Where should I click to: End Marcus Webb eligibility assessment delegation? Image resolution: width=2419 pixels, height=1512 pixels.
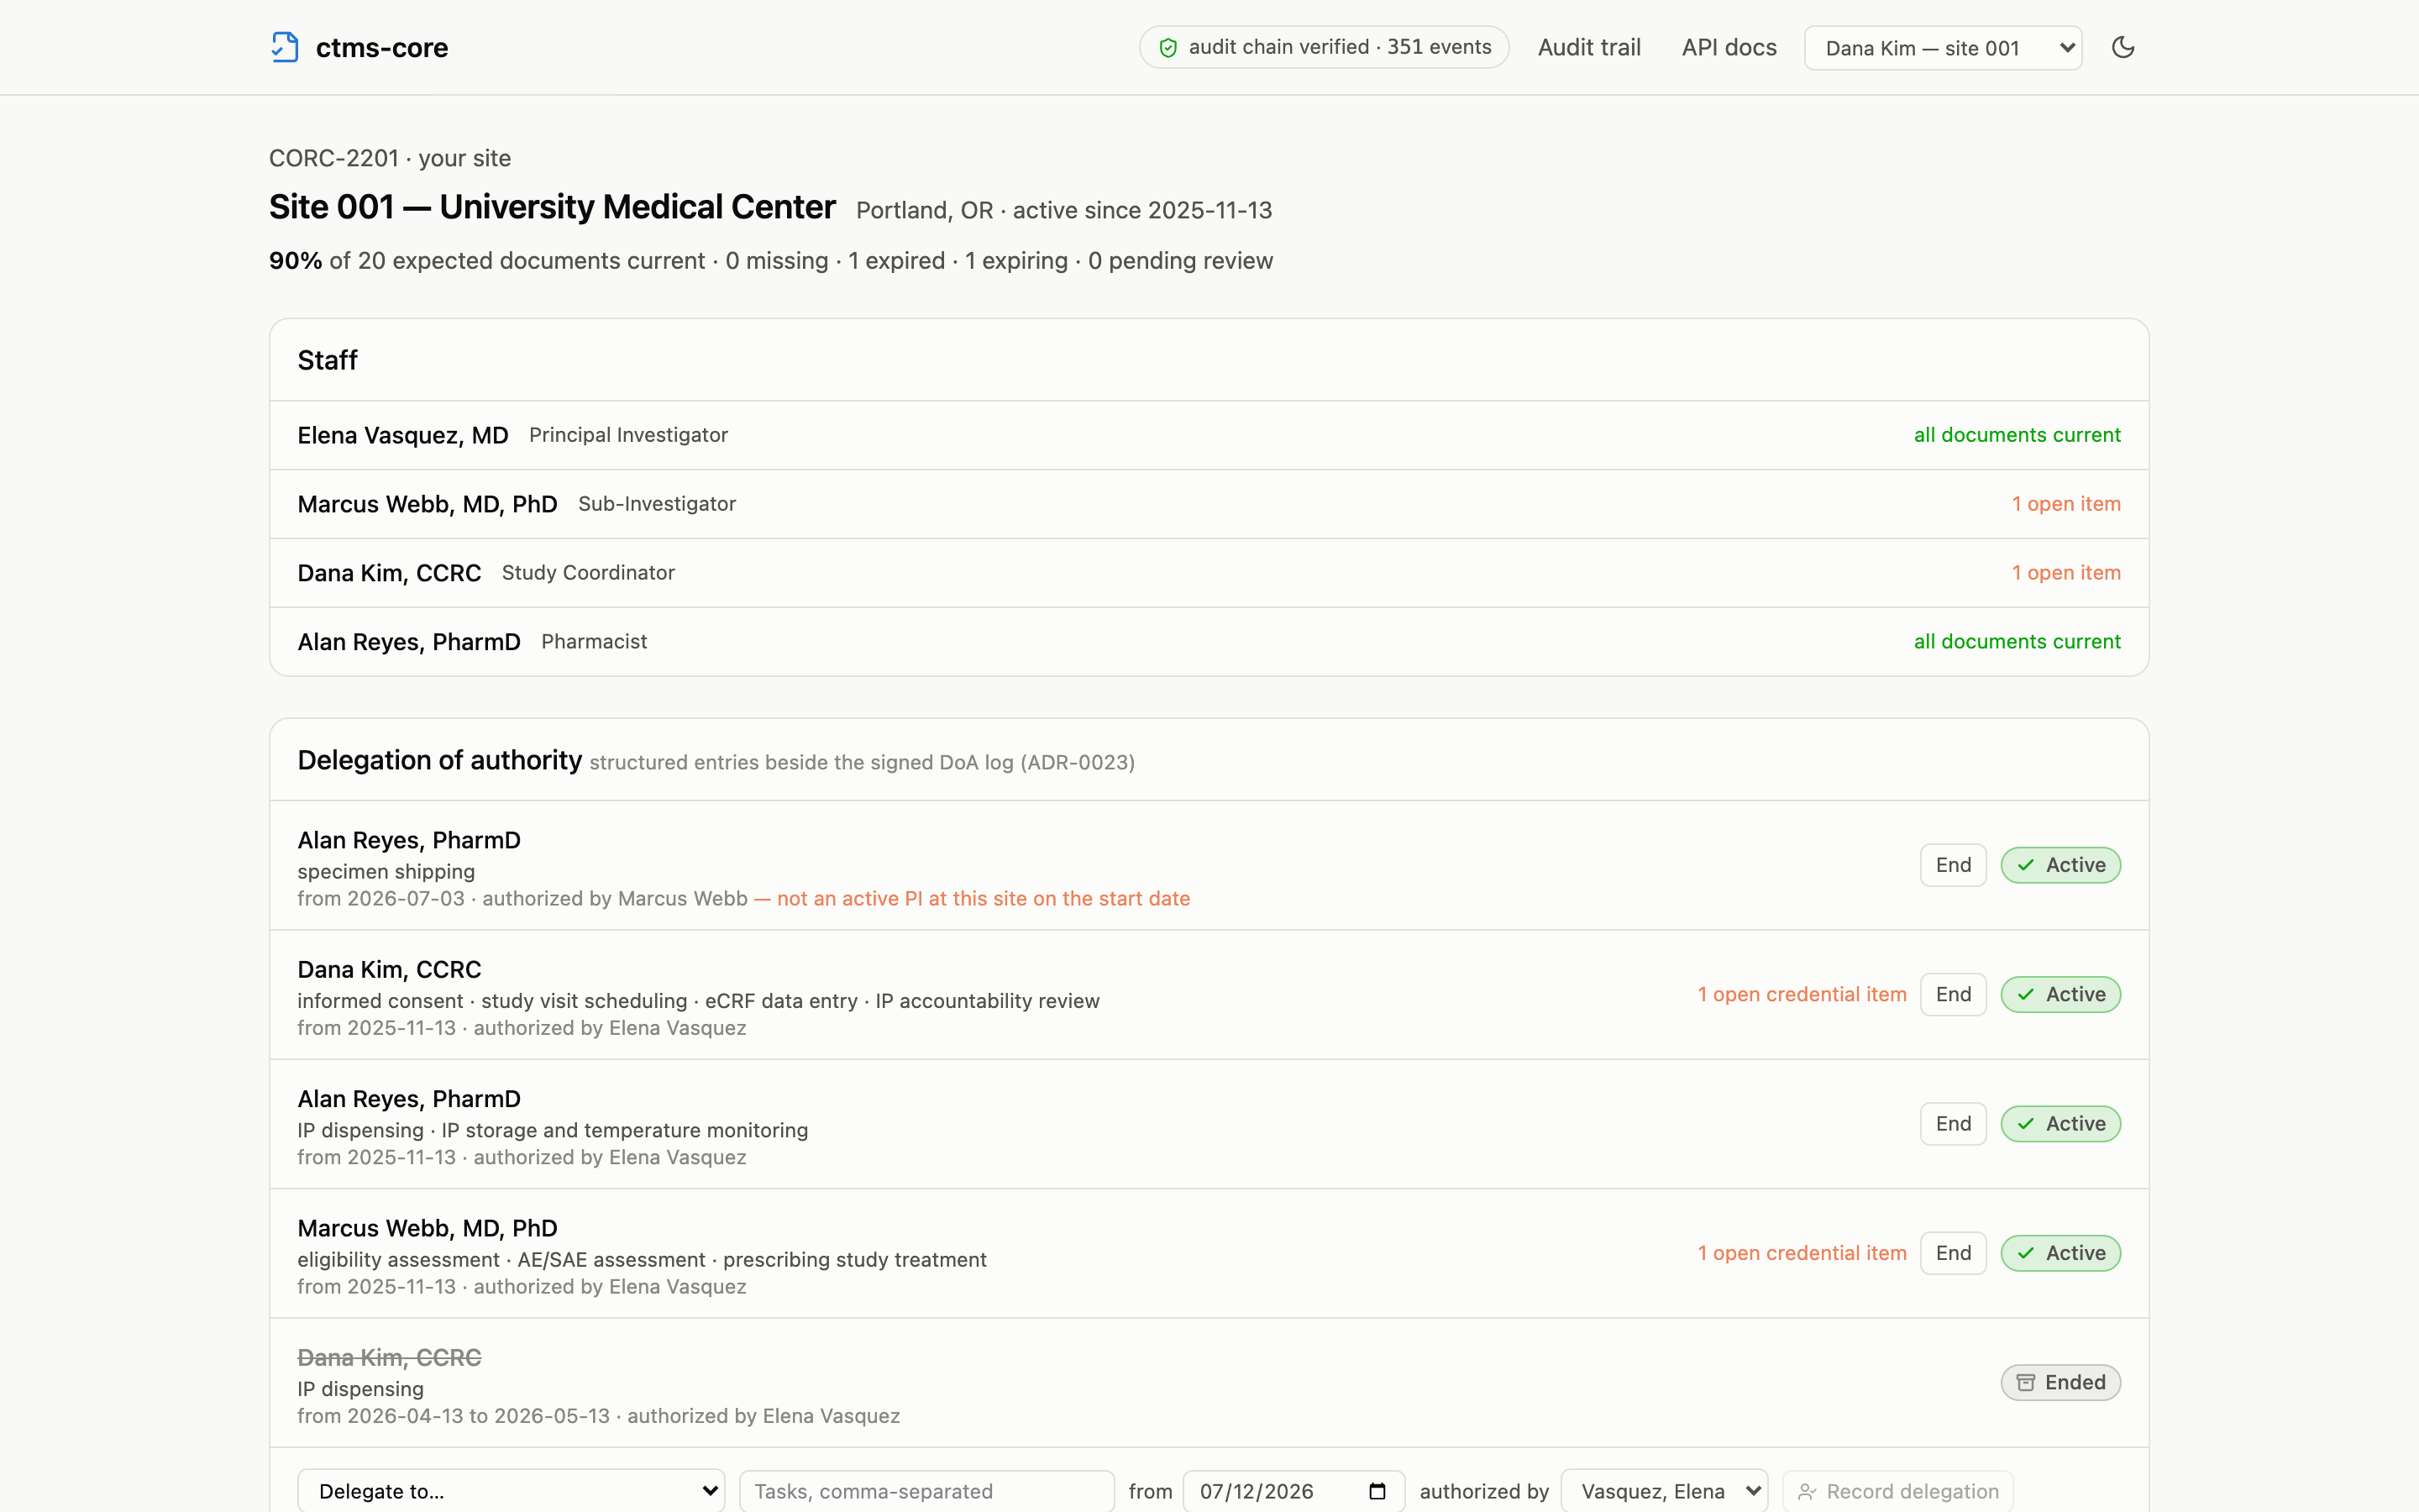[1953, 1253]
